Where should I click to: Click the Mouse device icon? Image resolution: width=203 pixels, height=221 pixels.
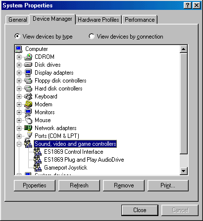(28, 120)
